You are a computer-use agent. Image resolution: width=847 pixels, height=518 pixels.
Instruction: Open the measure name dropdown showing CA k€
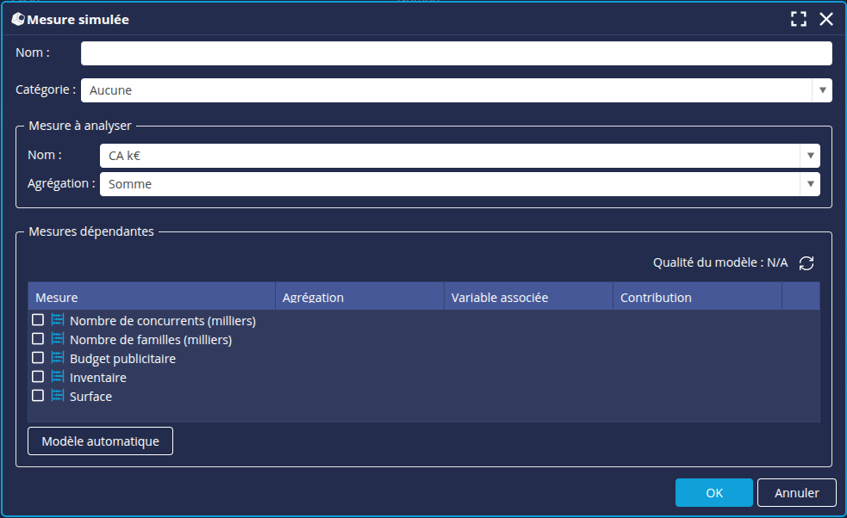pyautogui.click(x=810, y=156)
